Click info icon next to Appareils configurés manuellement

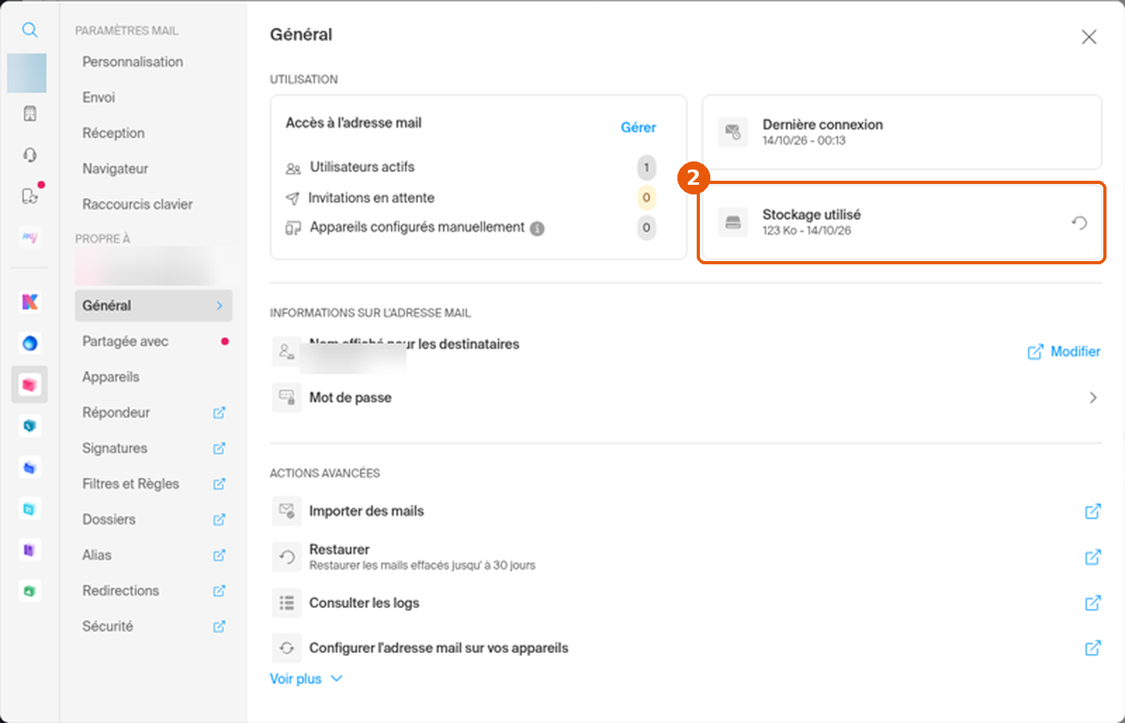(x=537, y=228)
